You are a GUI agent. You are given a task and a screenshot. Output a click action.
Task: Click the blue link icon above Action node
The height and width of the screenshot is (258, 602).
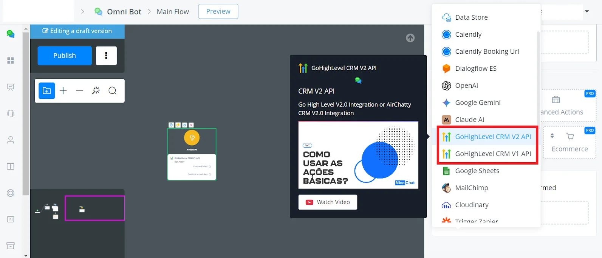click(x=185, y=125)
